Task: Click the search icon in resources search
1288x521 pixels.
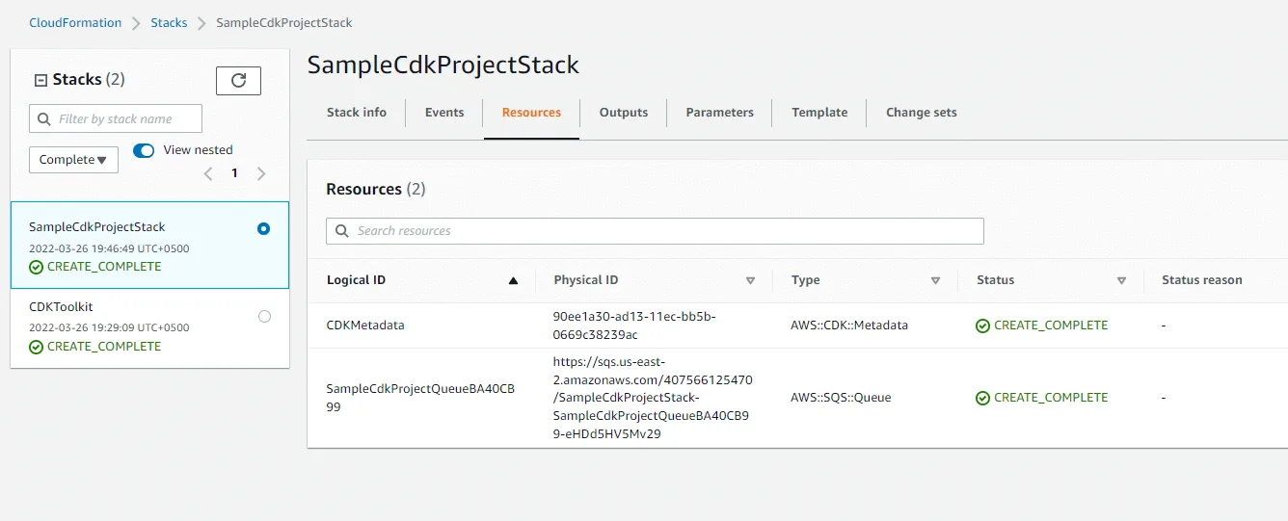Action: pyautogui.click(x=342, y=231)
